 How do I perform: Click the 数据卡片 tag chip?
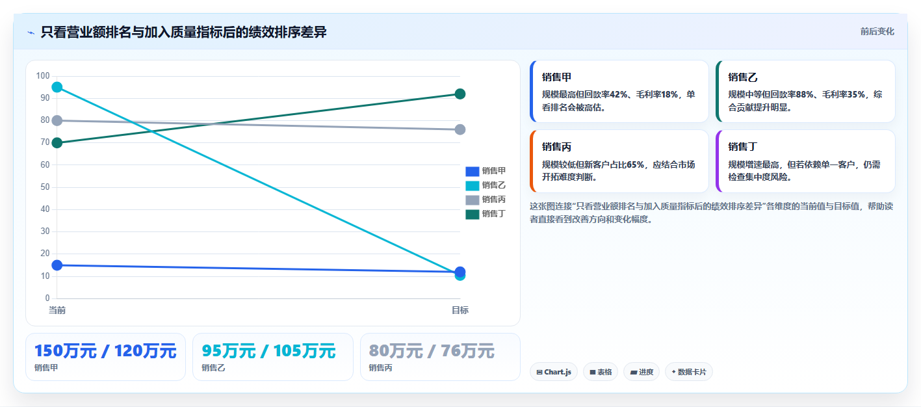(689, 372)
